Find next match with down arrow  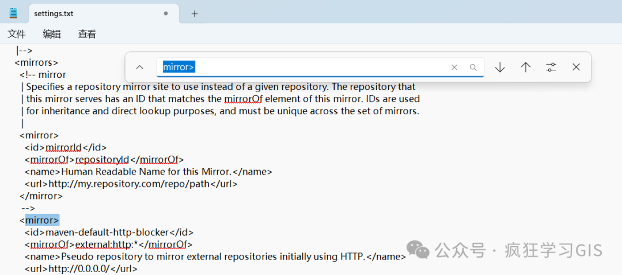pos(500,67)
